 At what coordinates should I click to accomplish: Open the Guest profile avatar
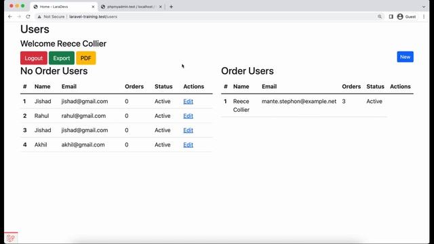[x=400, y=16]
